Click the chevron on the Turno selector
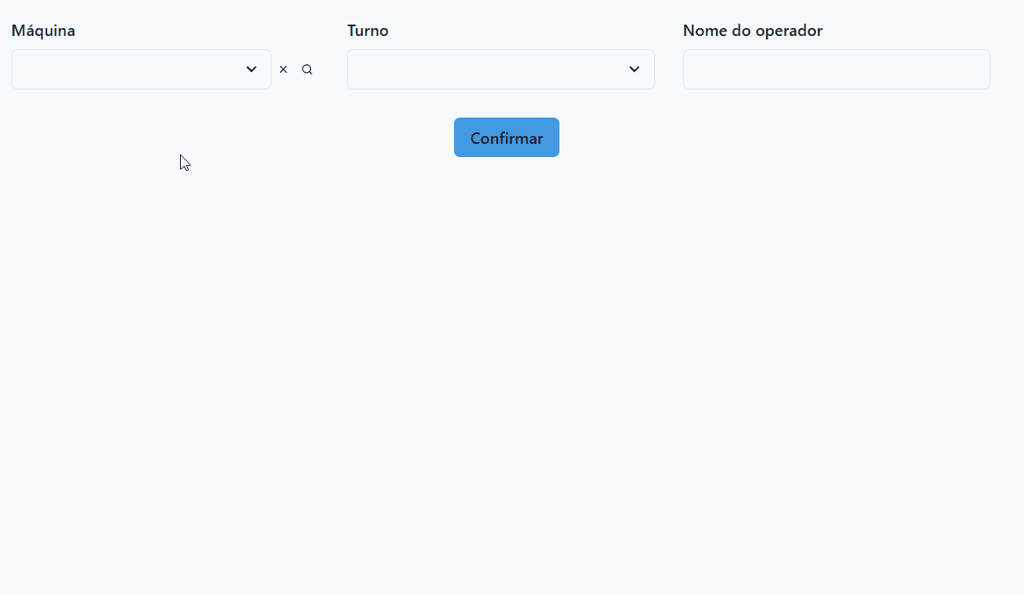 pos(634,68)
